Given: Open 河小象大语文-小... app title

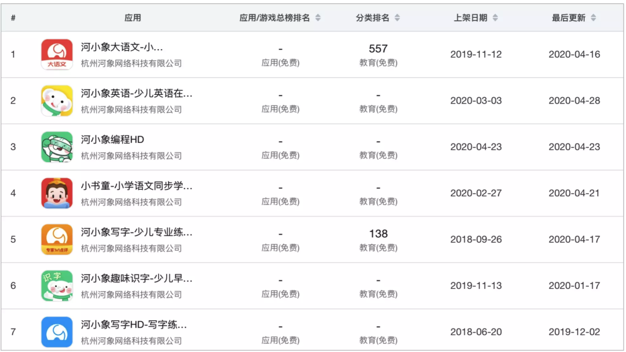Looking at the screenshot, I should [122, 47].
